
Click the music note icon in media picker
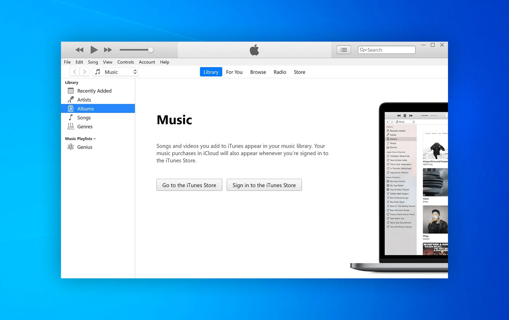98,72
